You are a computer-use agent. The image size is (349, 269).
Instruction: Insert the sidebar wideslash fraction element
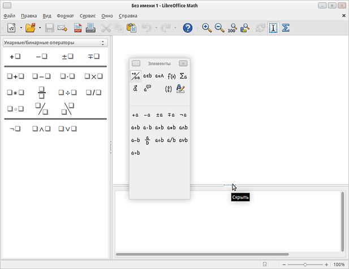coord(42,109)
